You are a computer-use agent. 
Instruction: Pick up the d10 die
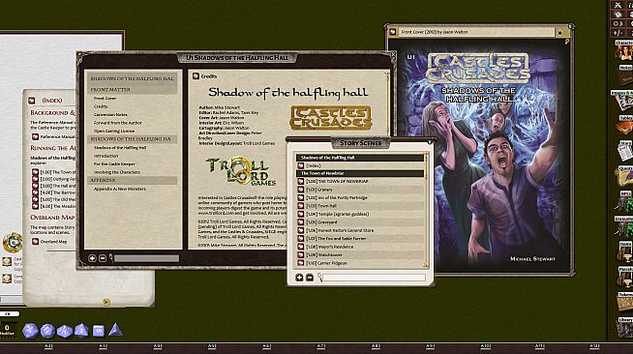[x=64, y=331]
